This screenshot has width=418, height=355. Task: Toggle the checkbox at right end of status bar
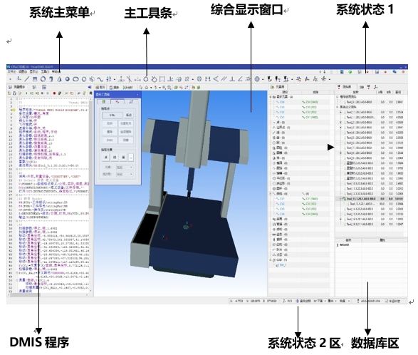click(387, 301)
